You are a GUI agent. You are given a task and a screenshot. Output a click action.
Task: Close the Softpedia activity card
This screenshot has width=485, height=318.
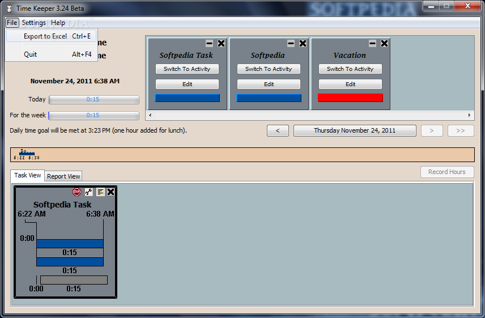[x=303, y=44]
